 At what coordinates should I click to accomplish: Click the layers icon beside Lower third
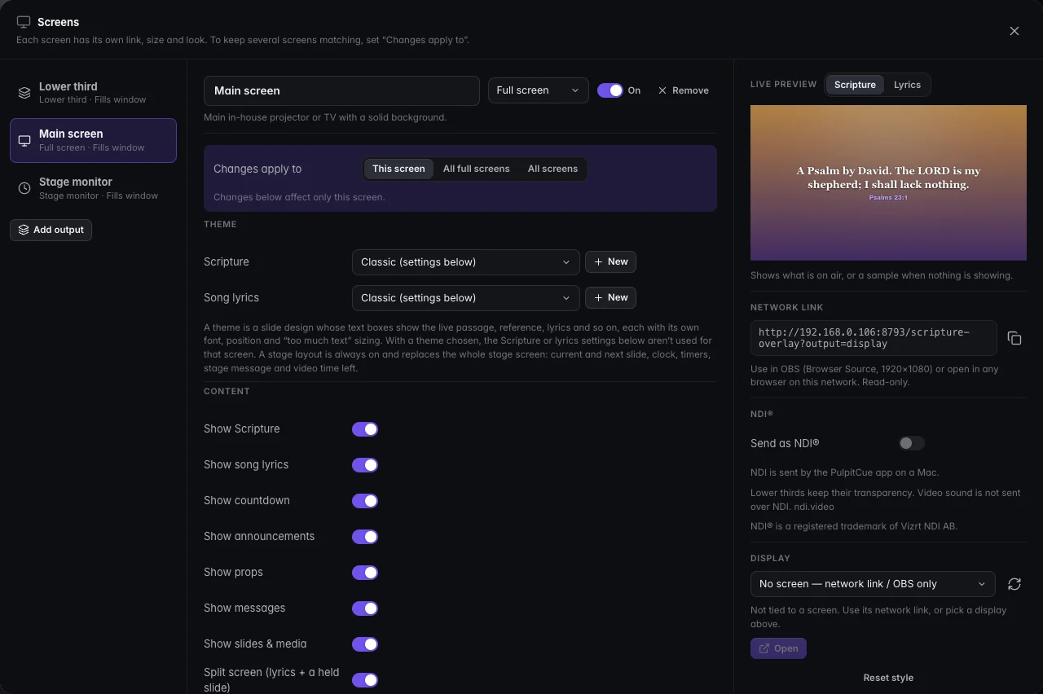24,93
